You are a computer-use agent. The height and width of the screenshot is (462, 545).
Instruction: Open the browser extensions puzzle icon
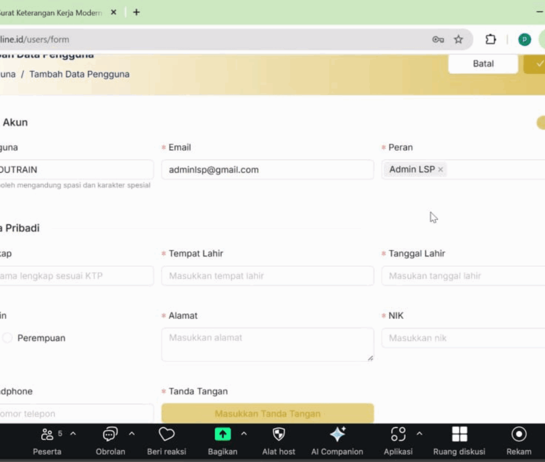pyautogui.click(x=490, y=40)
